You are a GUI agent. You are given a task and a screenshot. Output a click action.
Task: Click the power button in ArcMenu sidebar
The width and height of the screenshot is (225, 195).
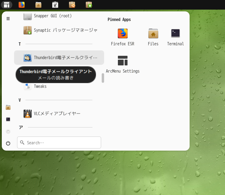pos(8,143)
